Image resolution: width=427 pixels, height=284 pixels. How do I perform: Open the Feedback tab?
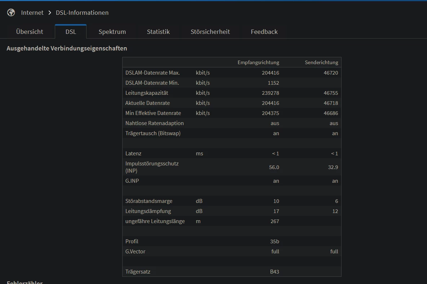[264, 32]
